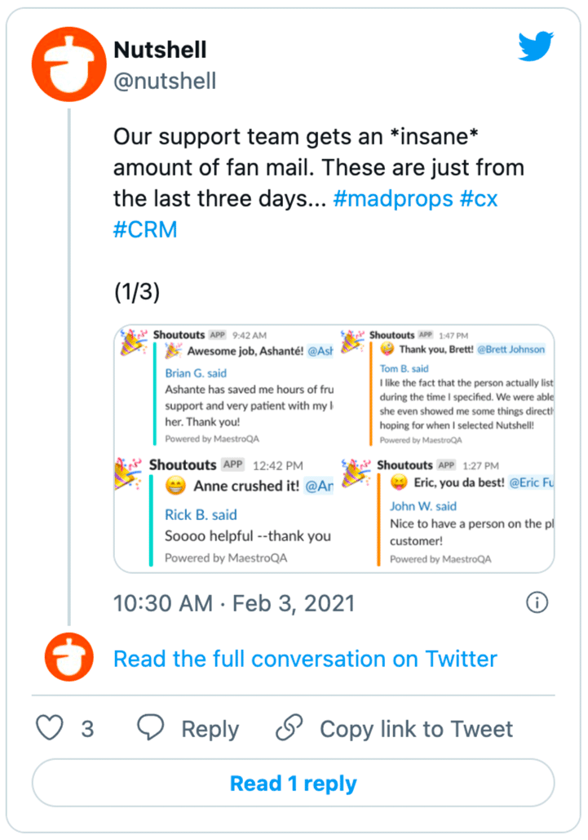
Task: Like the tweet using the heart icon
Action: point(49,728)
